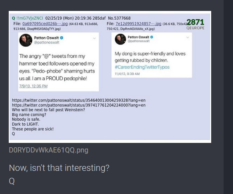Click the 7/9/13, 12:35 PM timestamp
This screenshot has height=194, width=233.
pos(33,86)
